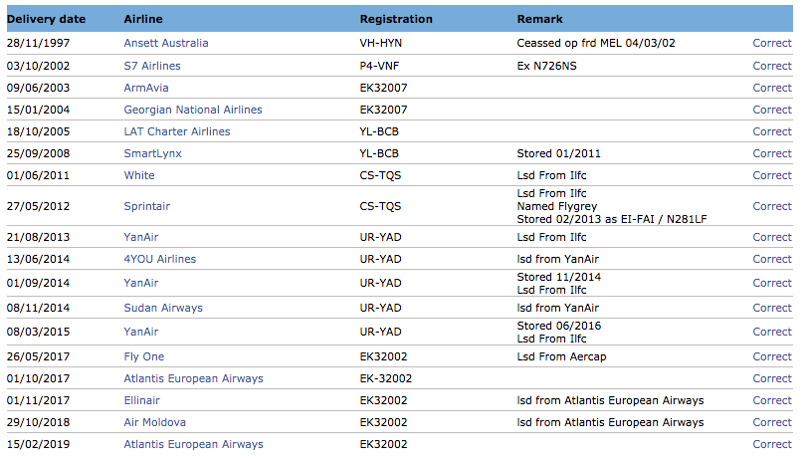807x461 pixels.
Task: Open Georgian National Airlines link
Action: [x=193, y=110]
